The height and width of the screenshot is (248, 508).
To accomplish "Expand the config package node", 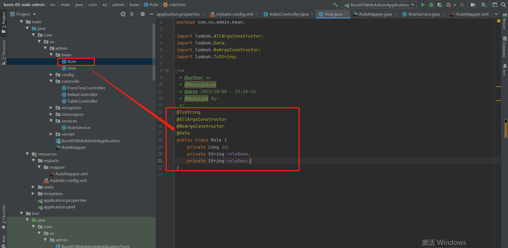I will coord(51,75).
